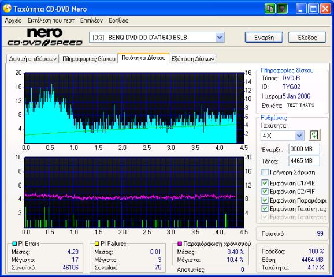Image resolution: width=334 pixels, height=277 pixels.
Task: Uncheck Εμφάνιση C1/PIE checkbox
Action: coord(265,183)
